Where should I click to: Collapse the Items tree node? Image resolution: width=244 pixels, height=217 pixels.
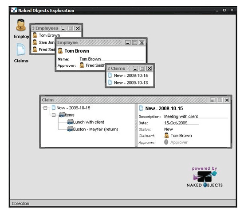click(x=54, y=115)
